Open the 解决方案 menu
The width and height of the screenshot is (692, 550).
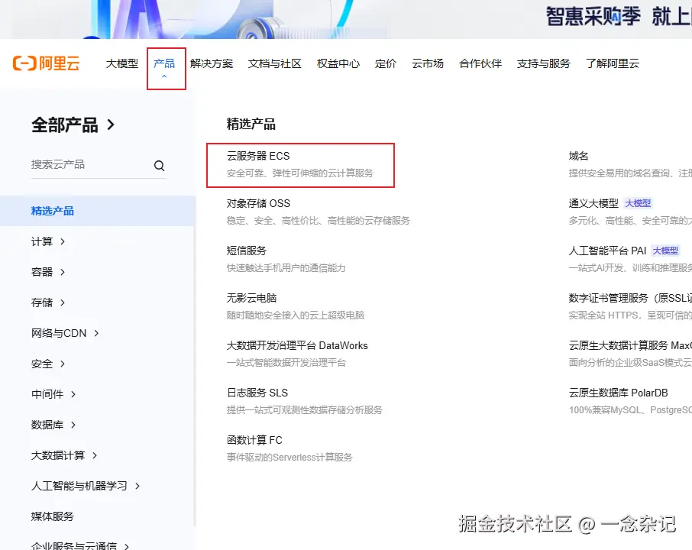[x=212, y=63]
